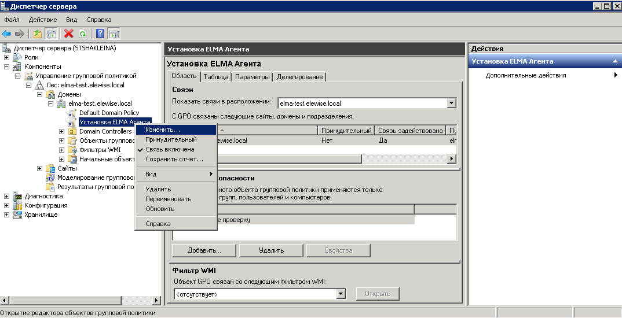Click the red X delete toolbar icon

coord(69,34)
